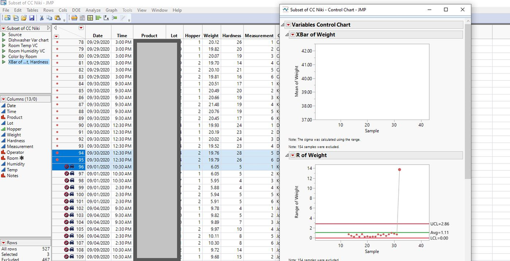Image resolution: width=510 pixels, height=261 pixels.
Task: Collapse the XBar of Weight outline section
Action: [287, 35]
